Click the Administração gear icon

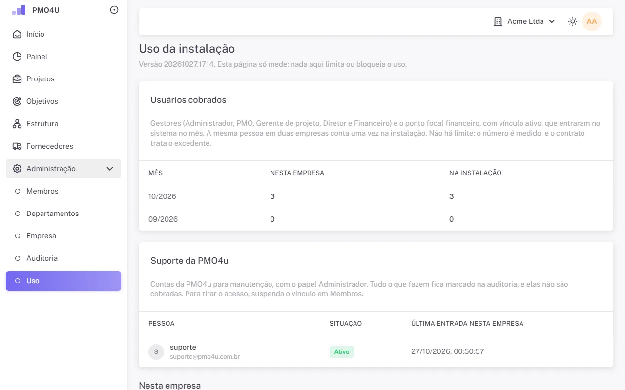pos(17,169)
